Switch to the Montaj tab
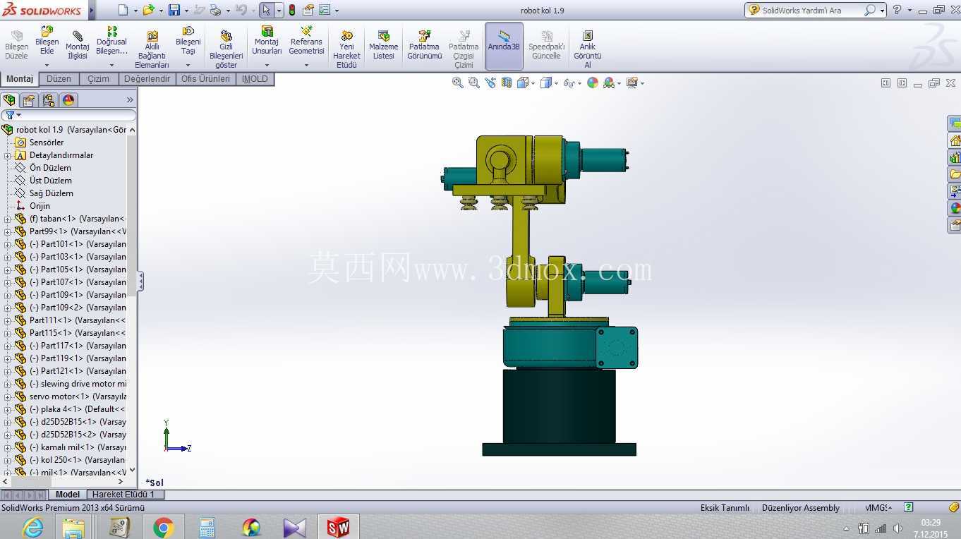The width and height of the screenshot is (961, 539). 20,79
